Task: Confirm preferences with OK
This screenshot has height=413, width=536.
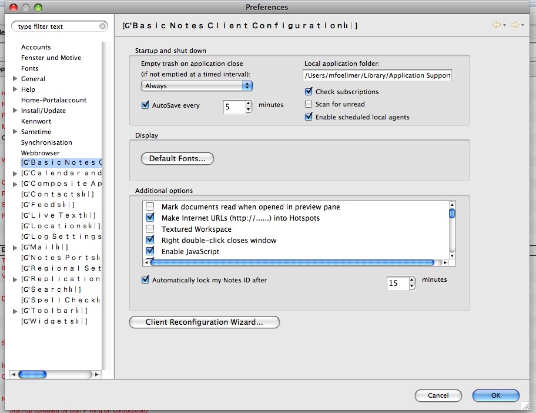Action: (x=495, y=395)
